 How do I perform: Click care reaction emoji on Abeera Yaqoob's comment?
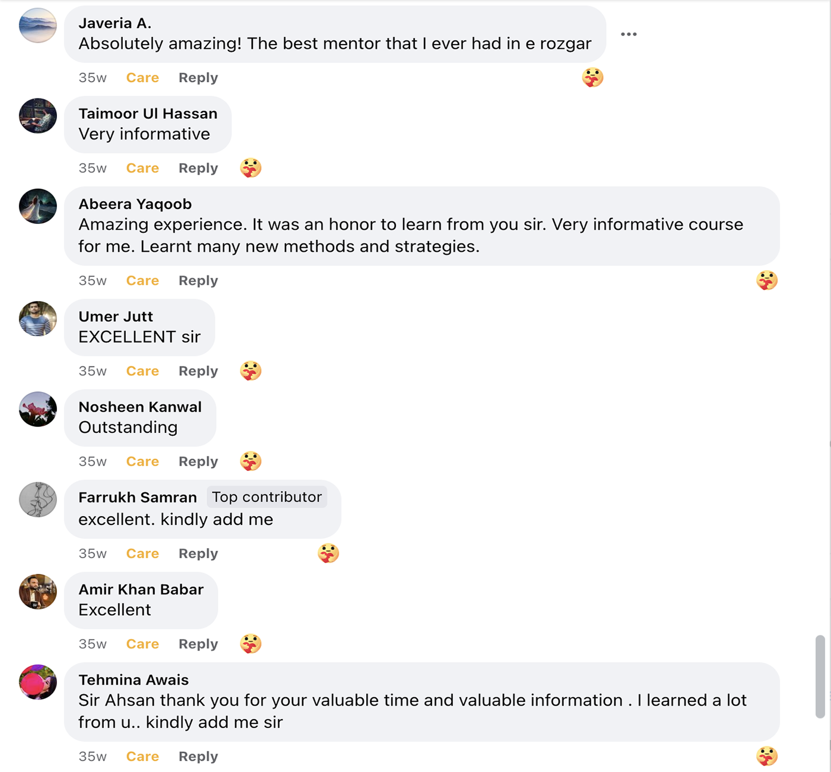tap(766, 280)
